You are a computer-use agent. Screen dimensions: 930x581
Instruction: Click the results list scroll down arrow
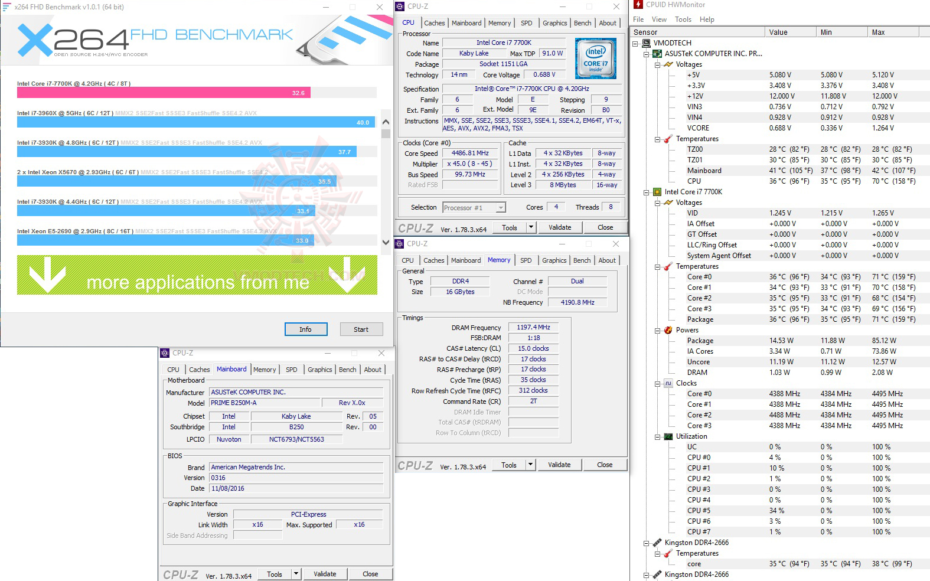click(386, 242)
